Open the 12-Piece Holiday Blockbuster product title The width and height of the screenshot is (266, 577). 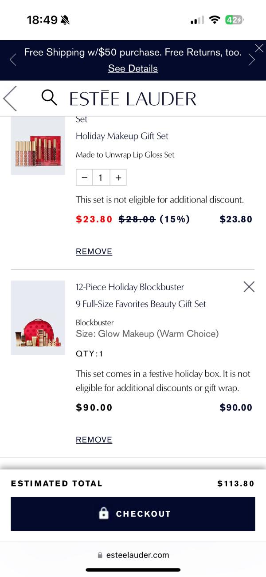(x=130, y=287)
